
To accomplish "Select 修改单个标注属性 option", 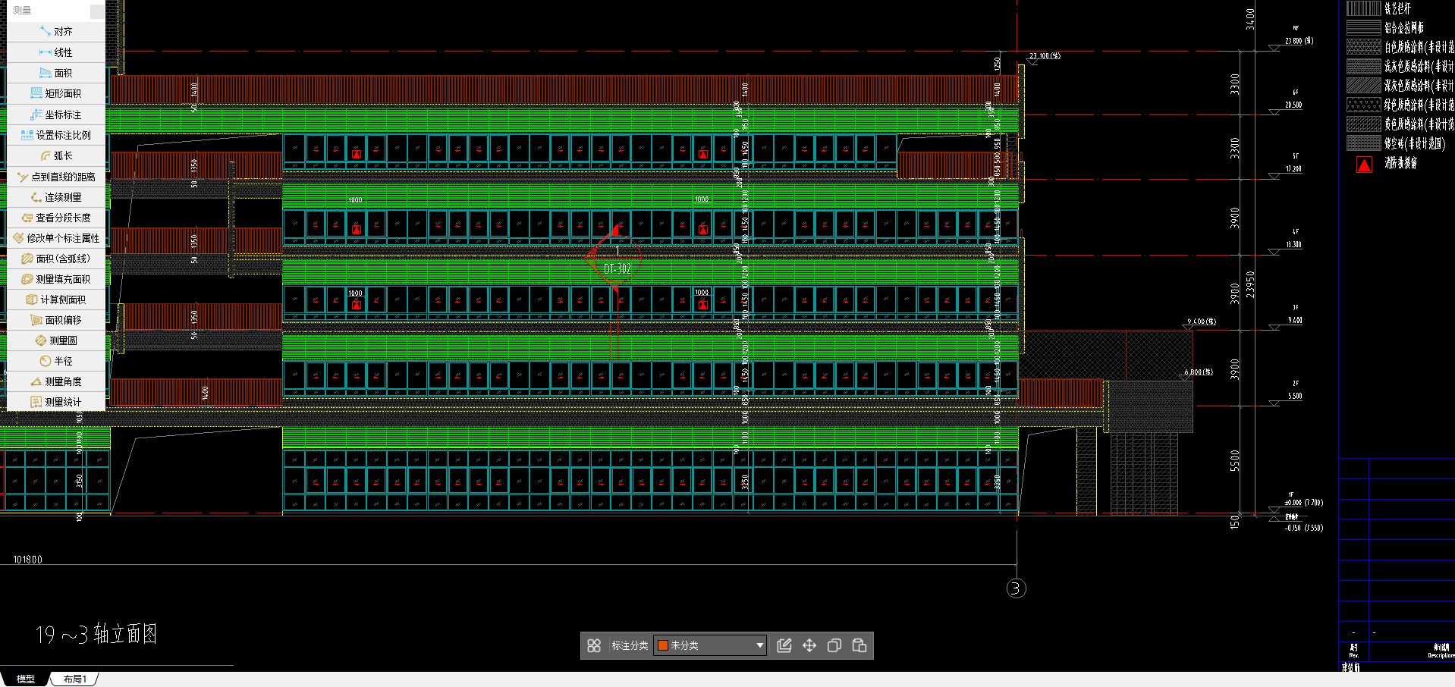I will point(56,238).
